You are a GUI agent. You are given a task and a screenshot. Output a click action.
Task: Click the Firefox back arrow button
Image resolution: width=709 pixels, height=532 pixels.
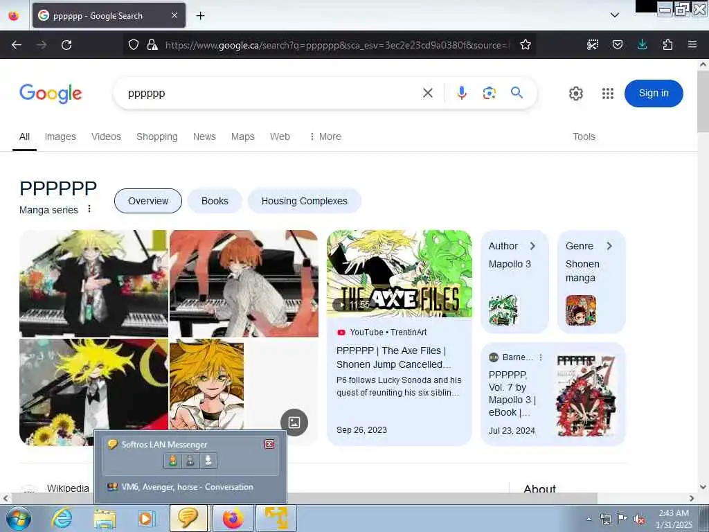coord(17,45)
